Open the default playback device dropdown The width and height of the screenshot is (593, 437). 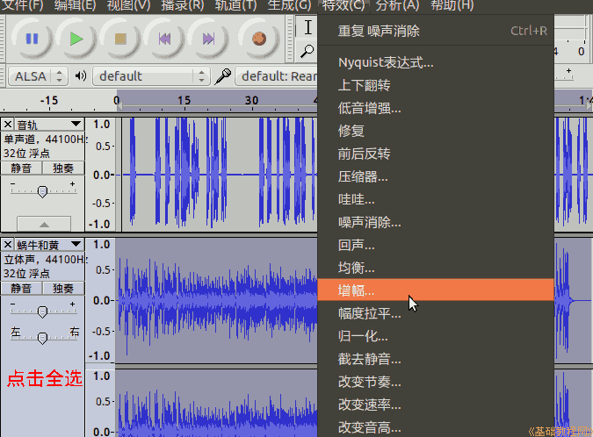pyautogui.click(x=151, y=76)
